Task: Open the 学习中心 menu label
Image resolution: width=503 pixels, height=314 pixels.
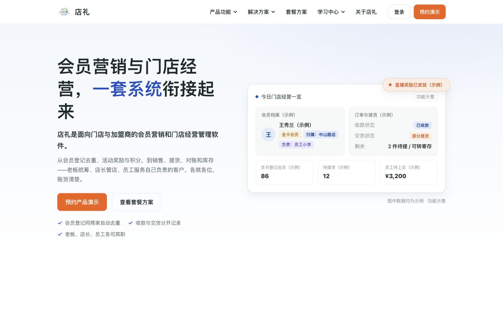Action: click(x=328, y=12)
